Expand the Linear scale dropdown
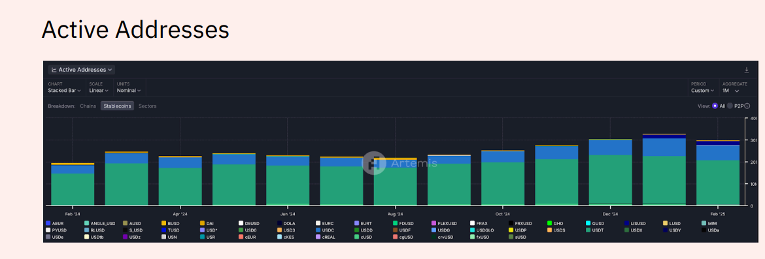Viewport: 765px width, 259px height. click(99, 91)
